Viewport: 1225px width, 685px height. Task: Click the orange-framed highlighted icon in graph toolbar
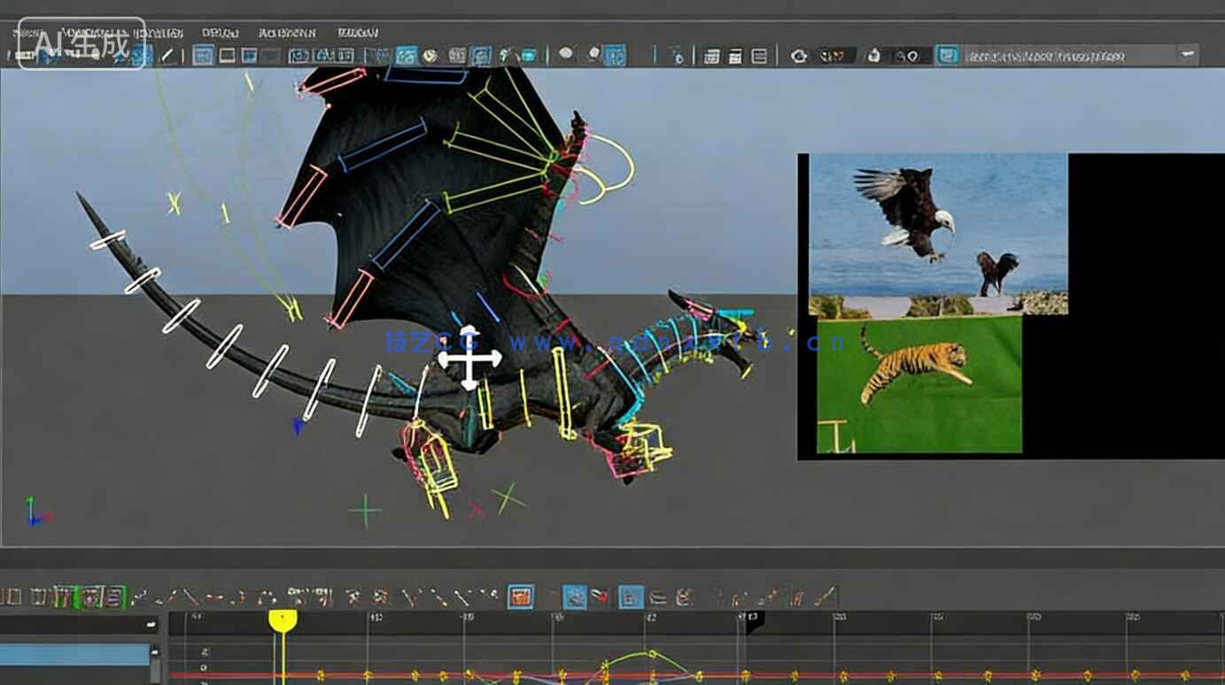coord(521,596)
